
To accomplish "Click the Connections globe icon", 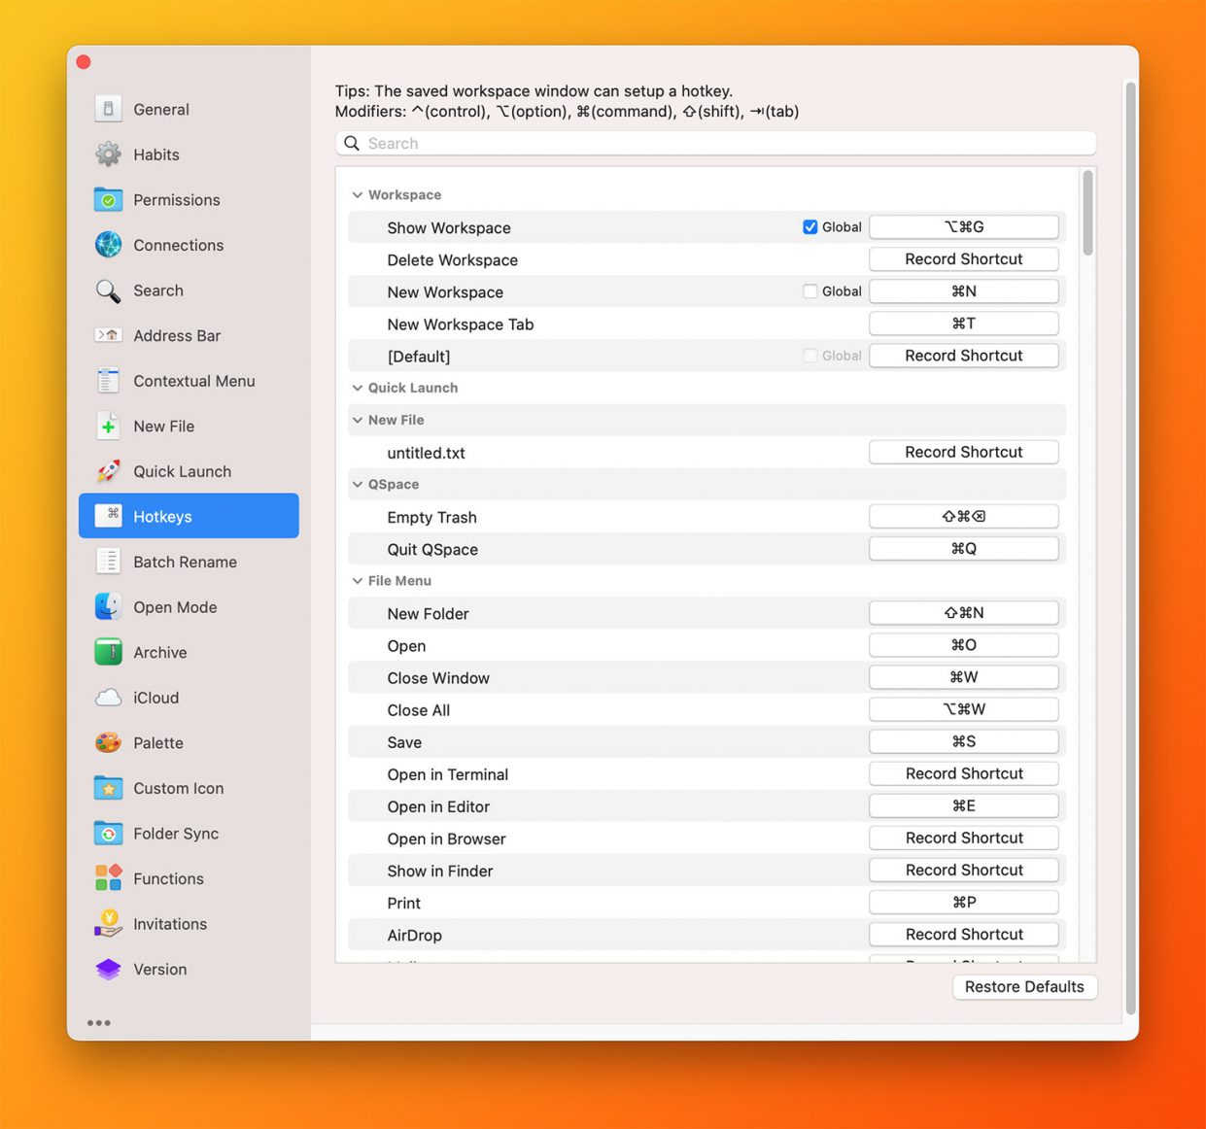I will [108, 245].
